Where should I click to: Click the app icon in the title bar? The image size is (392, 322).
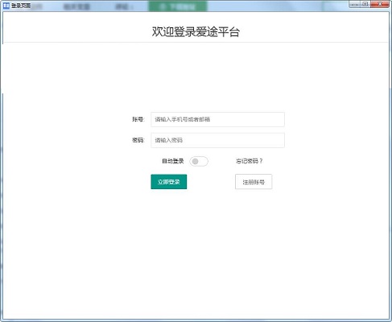tap(6, 6)
